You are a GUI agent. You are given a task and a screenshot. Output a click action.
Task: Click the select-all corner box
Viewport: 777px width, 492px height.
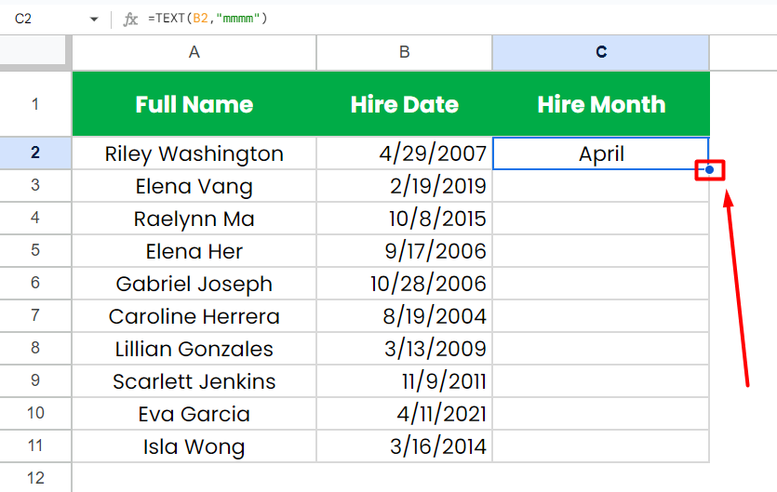33,49
